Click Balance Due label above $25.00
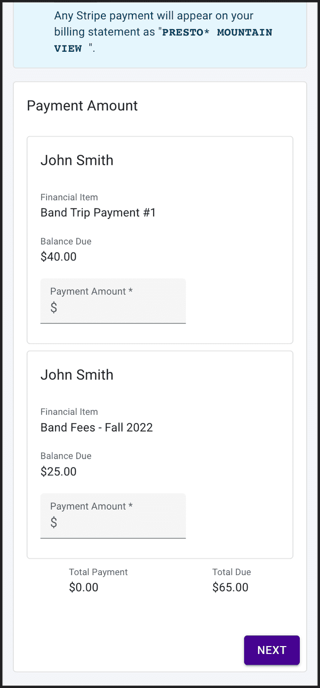Image resolution: width=320 pixels, height=688 pixels. tap(66, 456)
